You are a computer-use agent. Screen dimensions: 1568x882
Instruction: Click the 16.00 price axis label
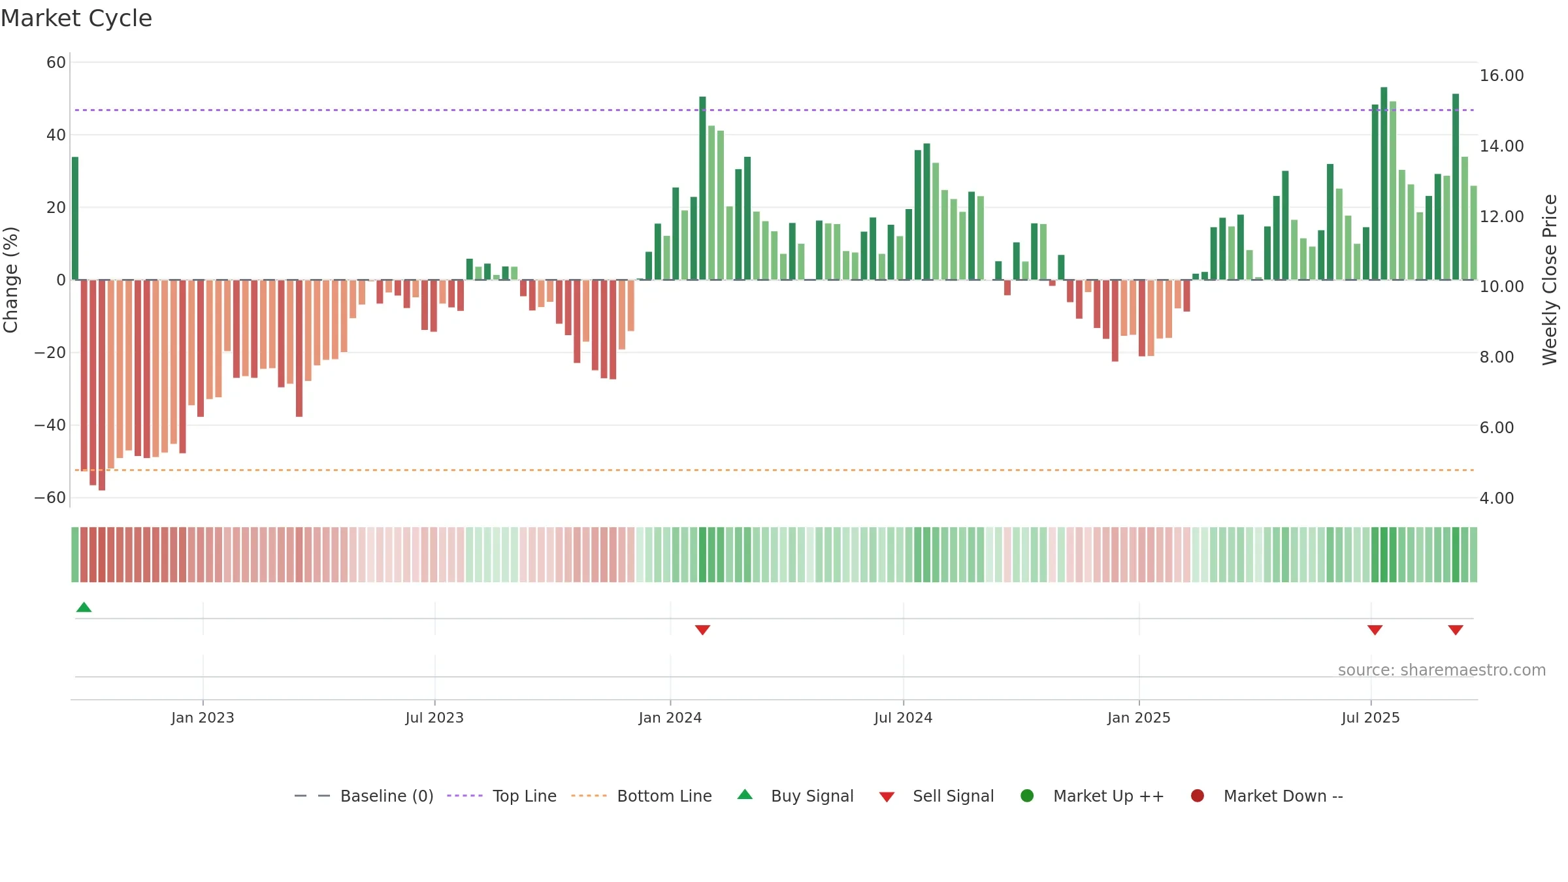pos(1501,76)
